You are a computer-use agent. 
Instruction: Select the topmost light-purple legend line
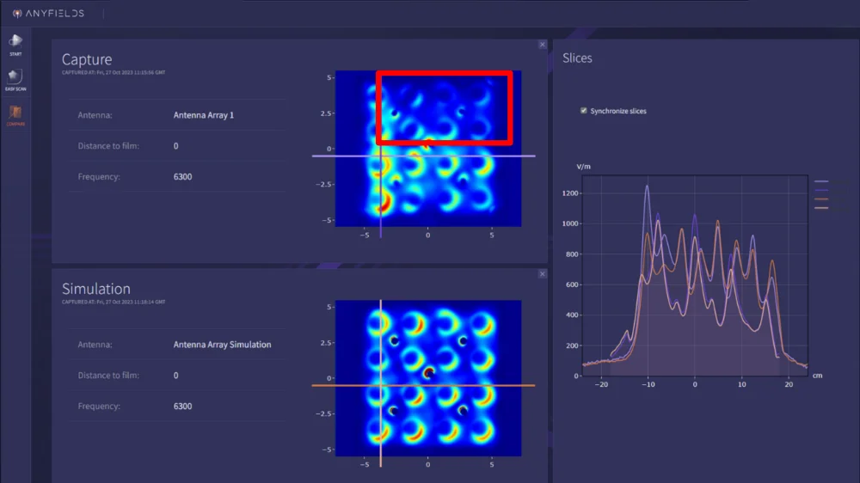coord(821,181)
